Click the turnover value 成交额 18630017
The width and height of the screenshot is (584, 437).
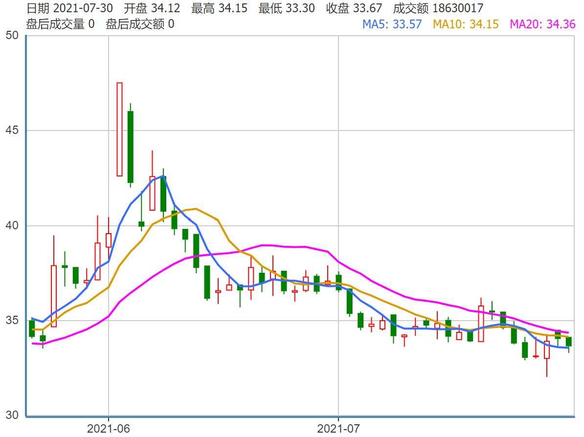438,8
